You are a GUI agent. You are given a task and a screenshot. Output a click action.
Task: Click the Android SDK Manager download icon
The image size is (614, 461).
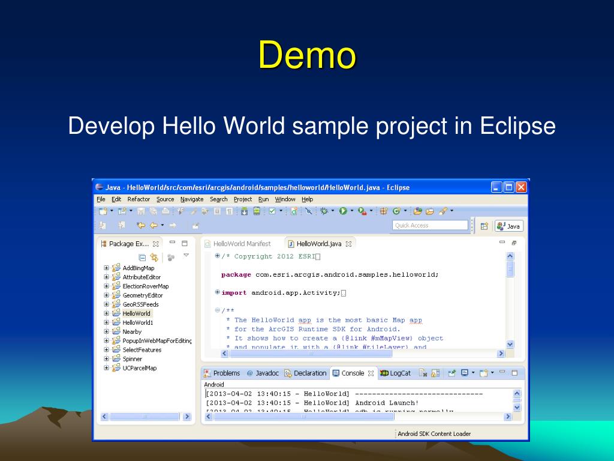pyautogui.click(x=244, y=211)
